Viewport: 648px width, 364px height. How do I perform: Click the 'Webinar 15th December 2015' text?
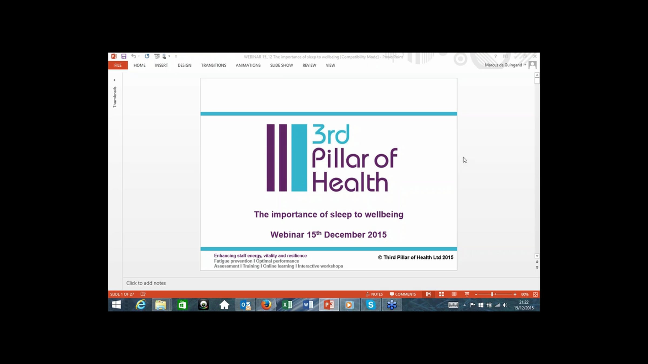tap(329, 234)
